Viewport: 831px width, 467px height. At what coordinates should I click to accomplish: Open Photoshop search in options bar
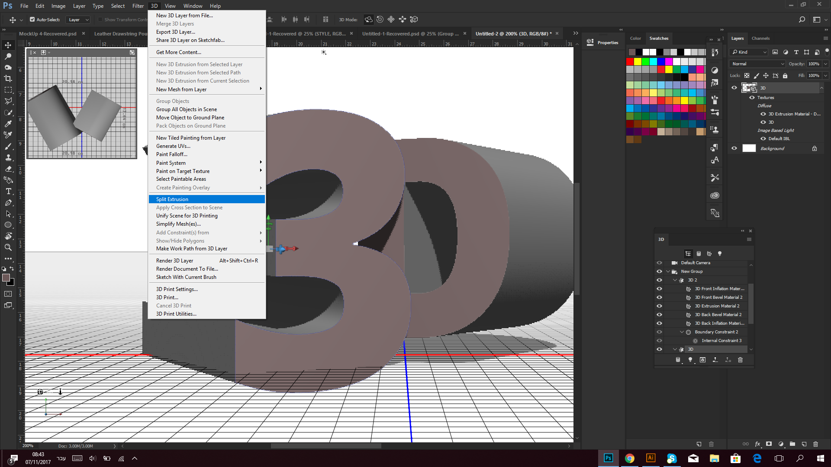[x=802, y=19]
